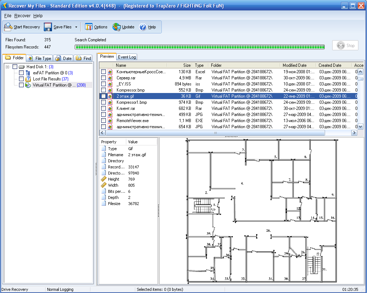The image size is (367, 293).
Task: Click the green search progress bar
Action: (x=200, y=47)
